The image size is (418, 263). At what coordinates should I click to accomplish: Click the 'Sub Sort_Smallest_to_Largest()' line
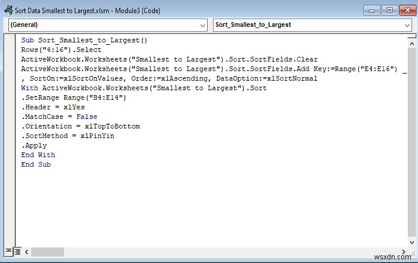(x=84, y=40)
